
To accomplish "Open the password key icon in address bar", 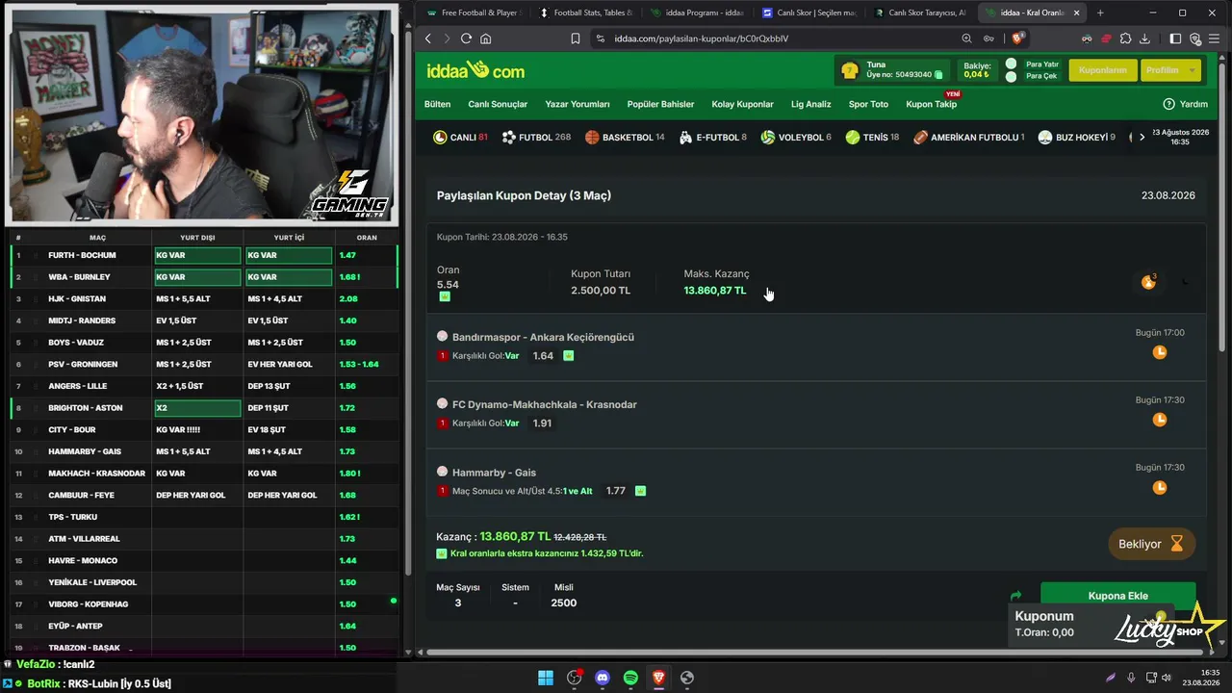I will pyautogui.click(x=988, y=38).
